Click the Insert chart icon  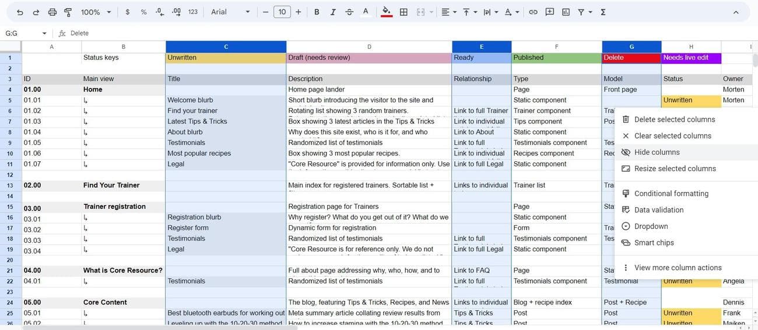click(565, 12)
